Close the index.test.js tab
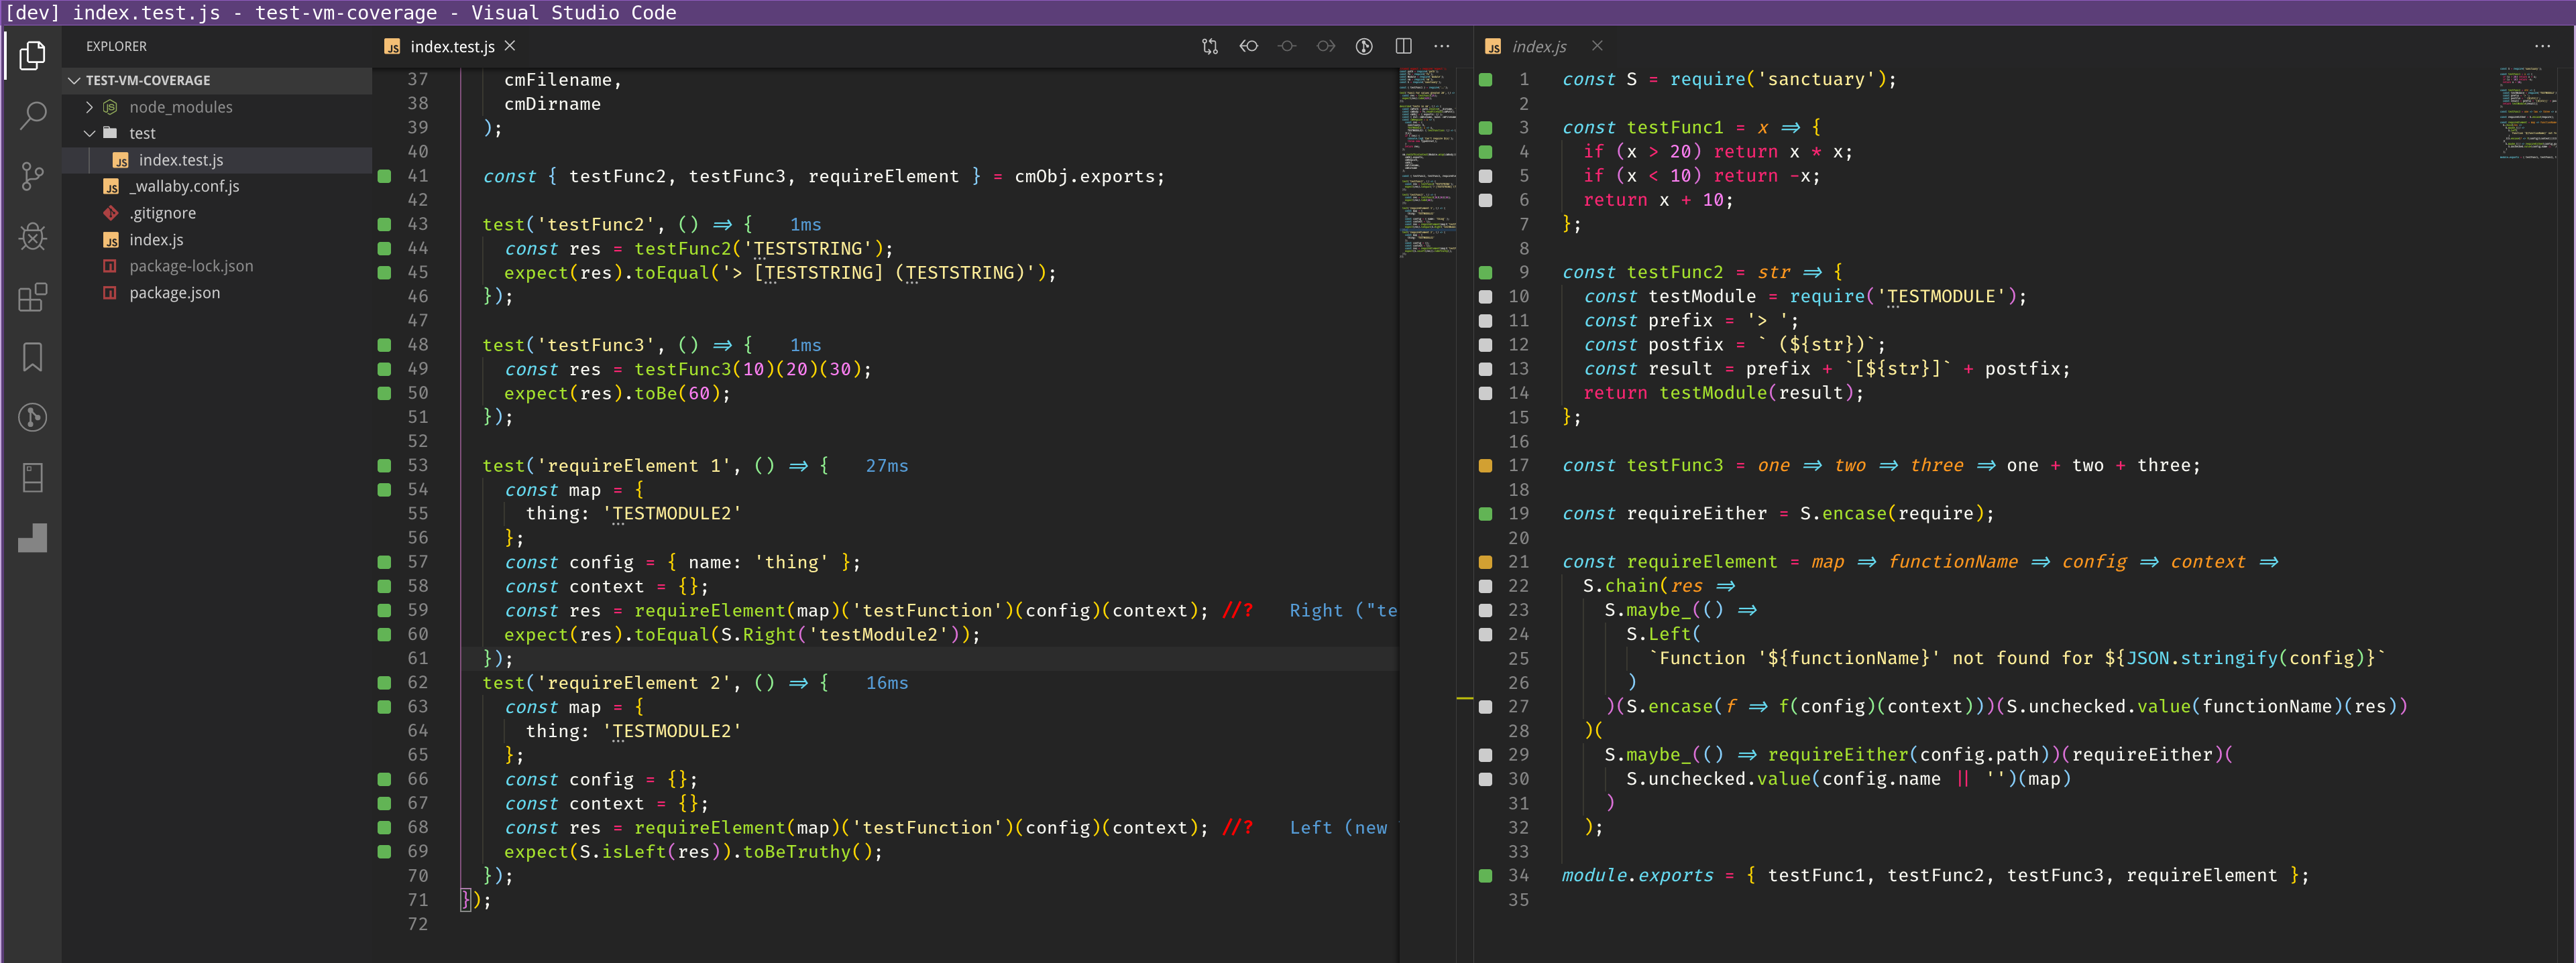The image size is (2576, 963). coord(510,46)
